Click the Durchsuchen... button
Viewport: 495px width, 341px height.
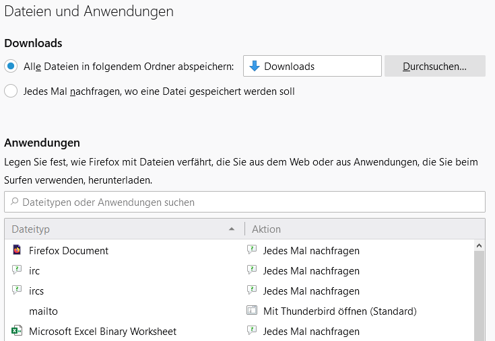(434, 66)
